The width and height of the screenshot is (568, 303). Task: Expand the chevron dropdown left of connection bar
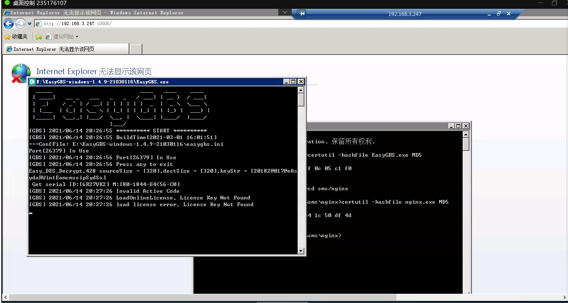click(x=285, y=12)
